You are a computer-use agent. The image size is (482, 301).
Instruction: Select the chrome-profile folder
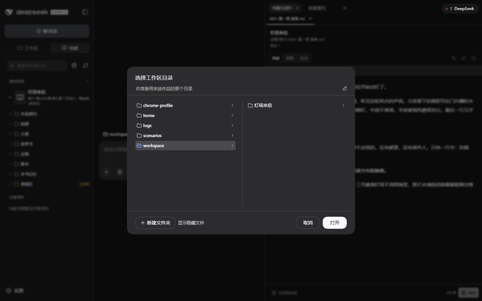[x=185, y=105]
